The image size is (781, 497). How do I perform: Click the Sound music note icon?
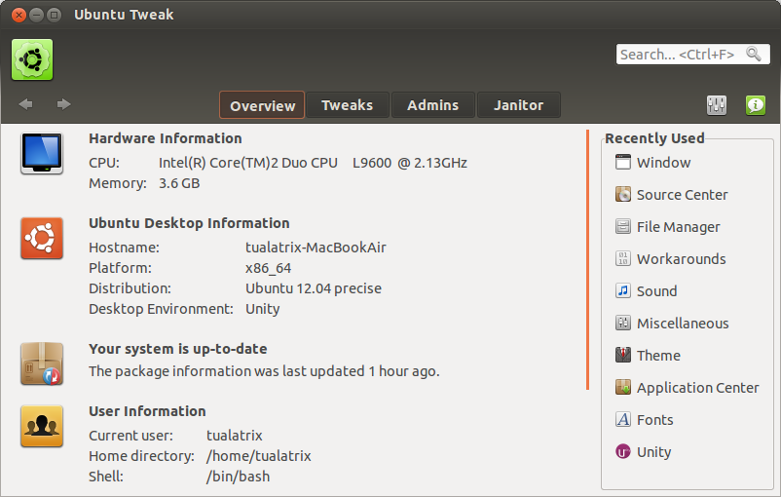(623, 290)
